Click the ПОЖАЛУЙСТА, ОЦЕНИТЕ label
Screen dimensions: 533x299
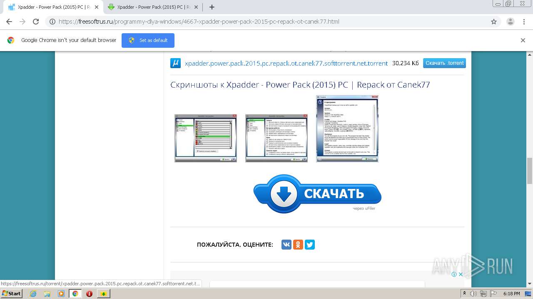[235, 245]
